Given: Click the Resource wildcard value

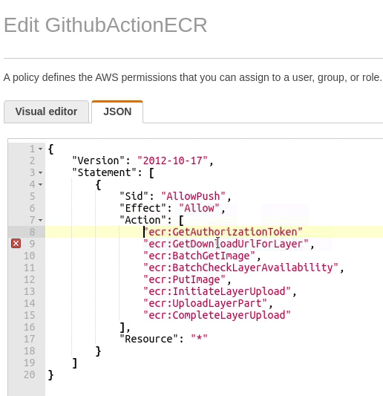Looking at the screenshot, I should (199, 338).
